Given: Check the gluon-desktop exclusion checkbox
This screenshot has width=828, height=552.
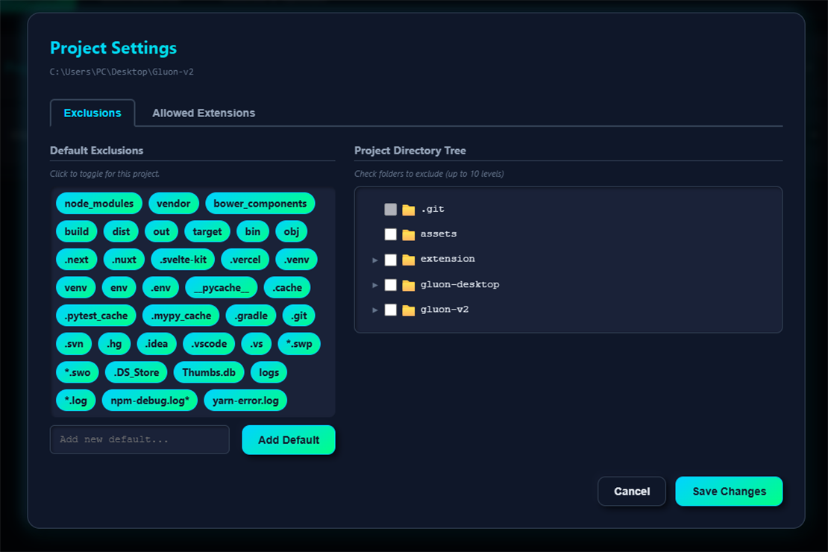Looking at the screenshot, I should pos(389,284).
